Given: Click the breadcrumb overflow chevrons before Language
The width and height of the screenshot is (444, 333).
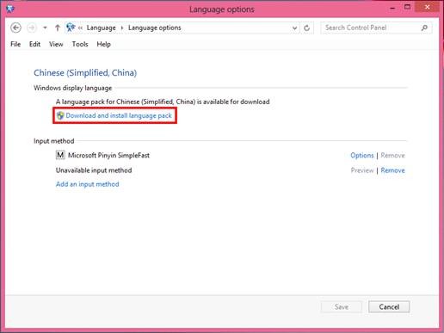Looking at the screenshot, I should [x=80, y=28].
